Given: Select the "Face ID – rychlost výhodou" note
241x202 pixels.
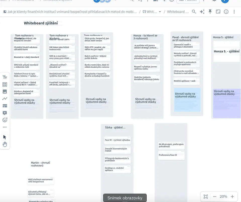Looking at the screenshot, I should pos(117,140).
